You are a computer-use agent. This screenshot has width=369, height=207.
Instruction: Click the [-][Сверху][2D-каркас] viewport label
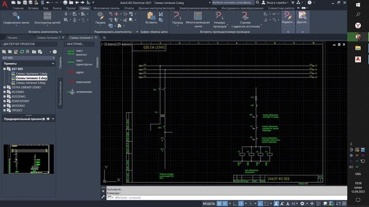(116, 44)
